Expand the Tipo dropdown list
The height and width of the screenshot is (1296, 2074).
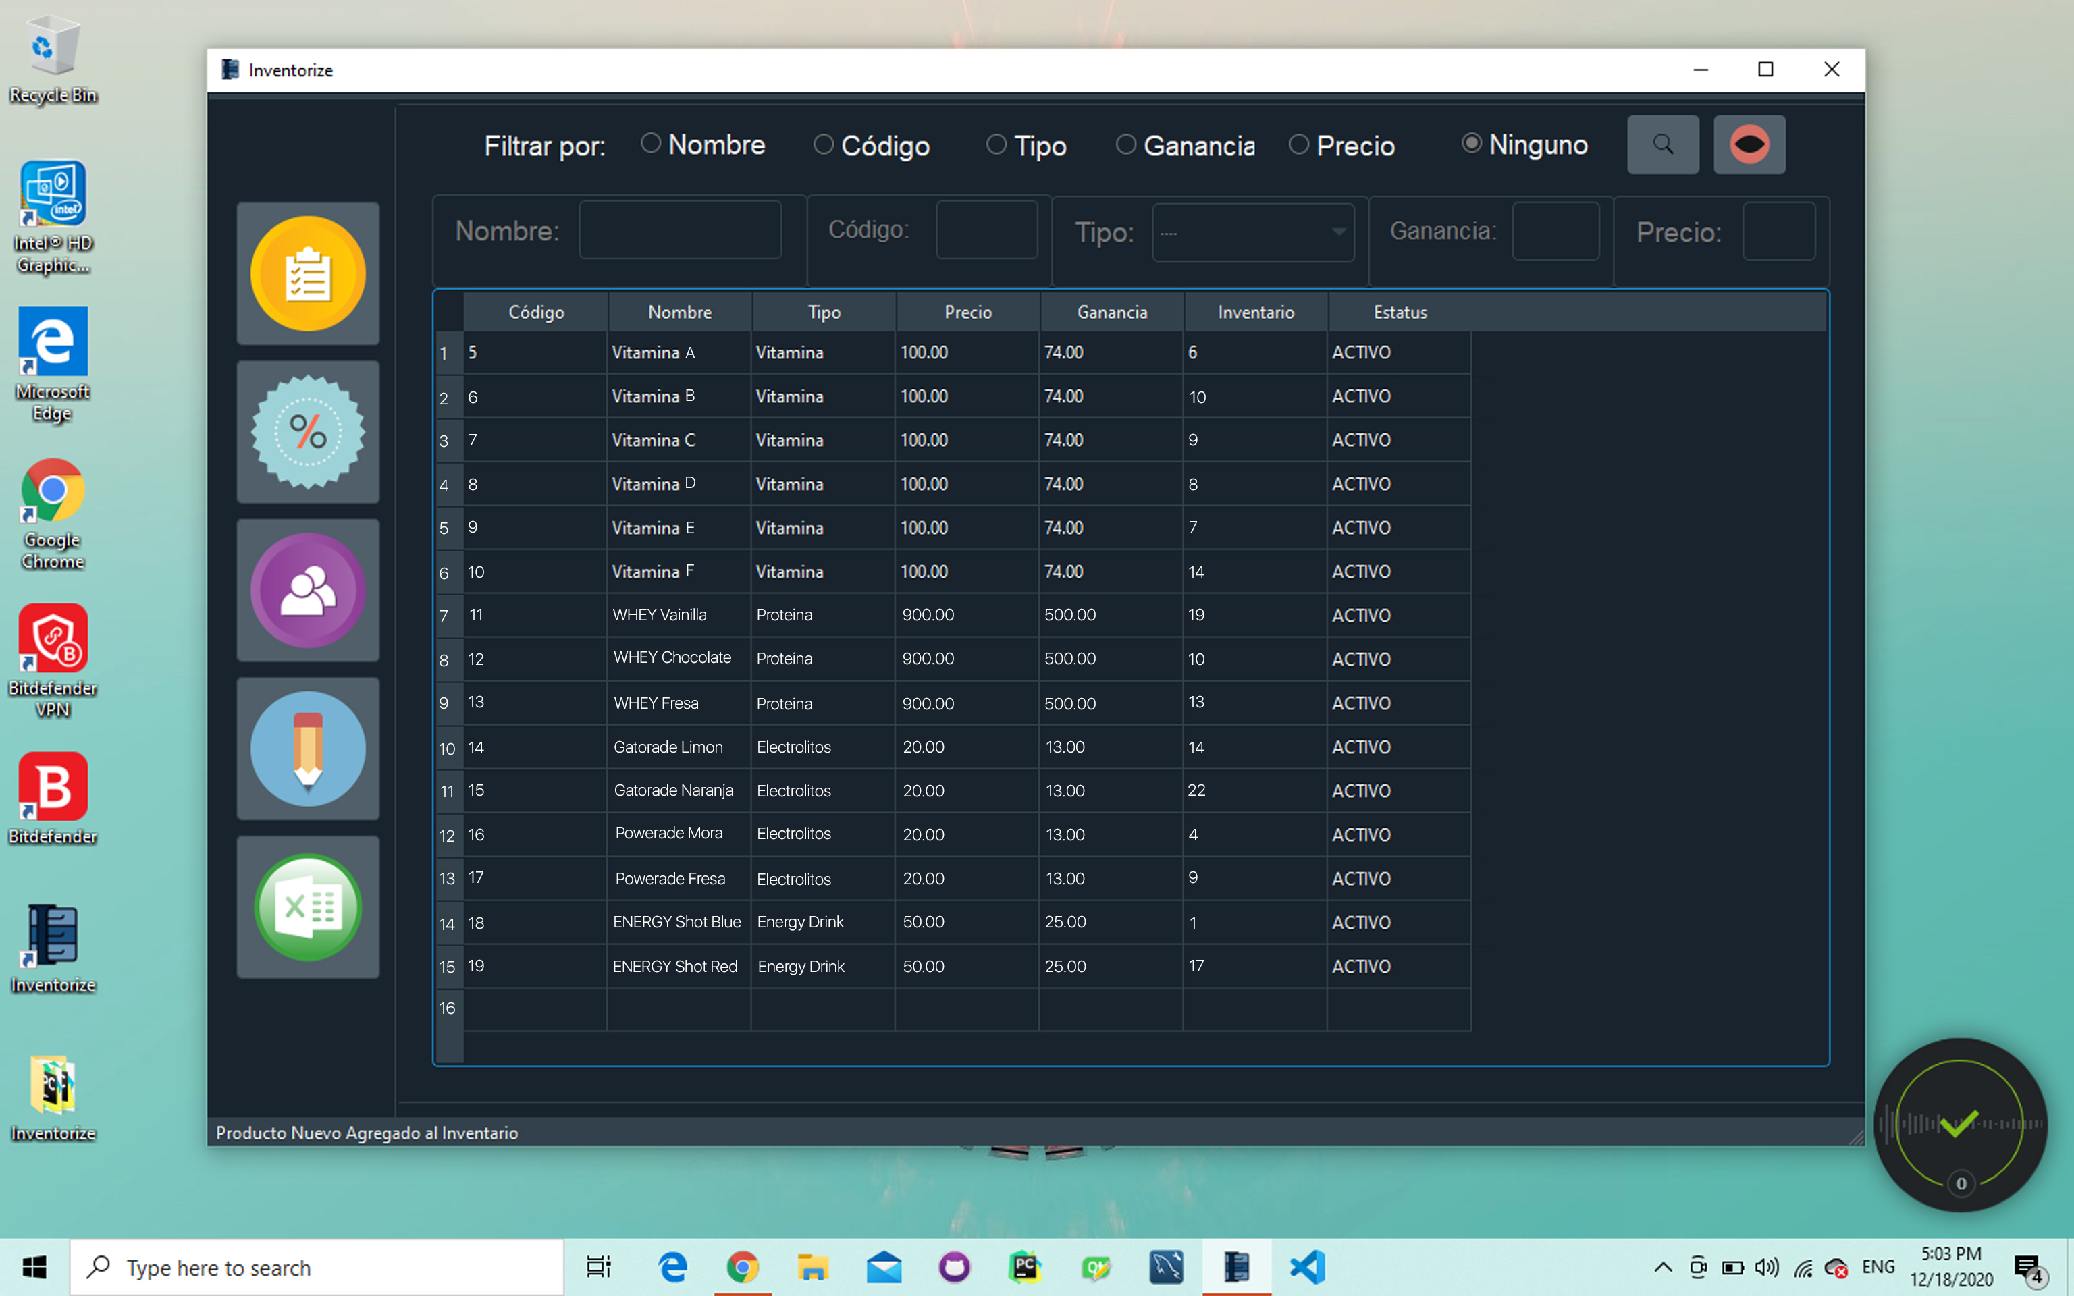(1338, 232)
